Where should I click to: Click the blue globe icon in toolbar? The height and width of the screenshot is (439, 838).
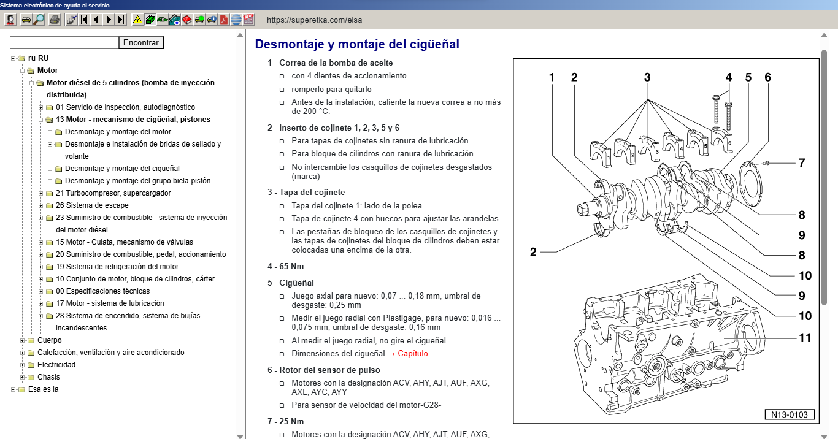coord(236,20)
